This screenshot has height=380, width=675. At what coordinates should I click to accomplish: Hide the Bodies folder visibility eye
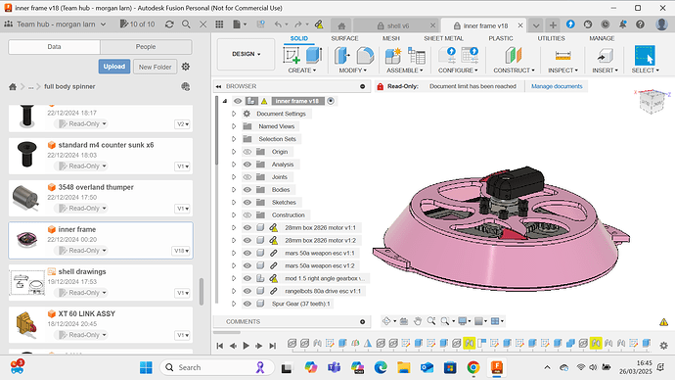pyautogui.click(x=247, y=190)
